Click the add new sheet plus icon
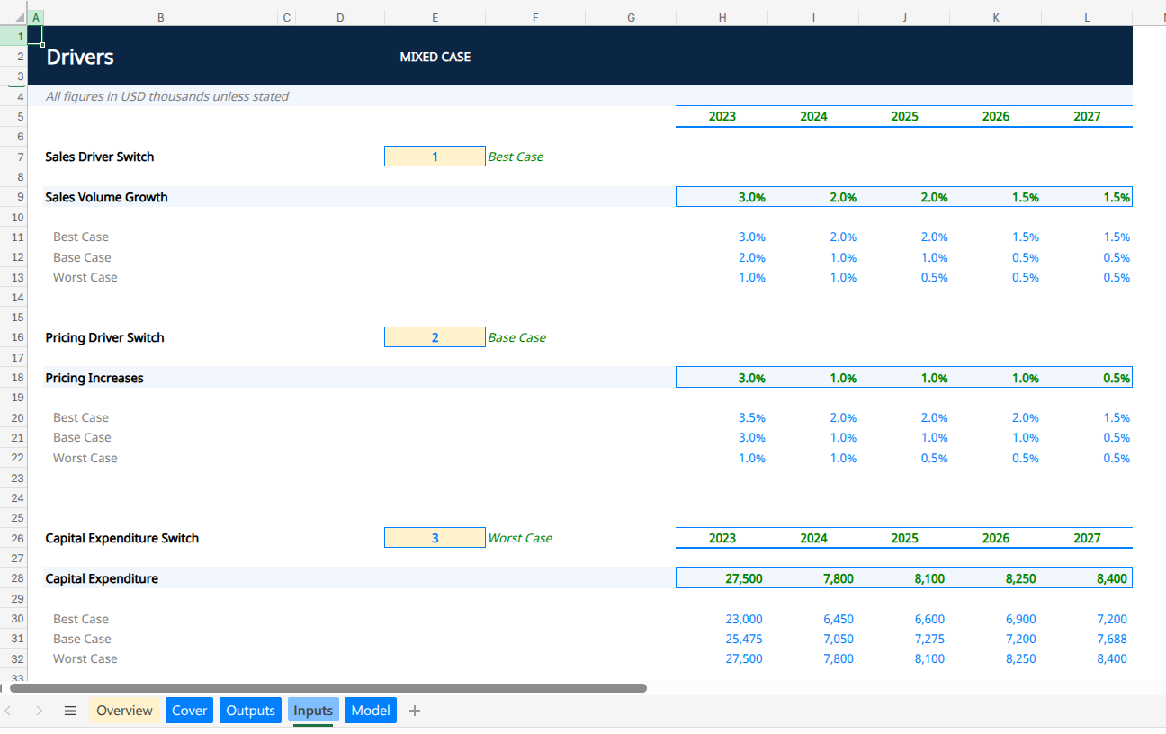 pyautogui.click(x=415, y=711)
